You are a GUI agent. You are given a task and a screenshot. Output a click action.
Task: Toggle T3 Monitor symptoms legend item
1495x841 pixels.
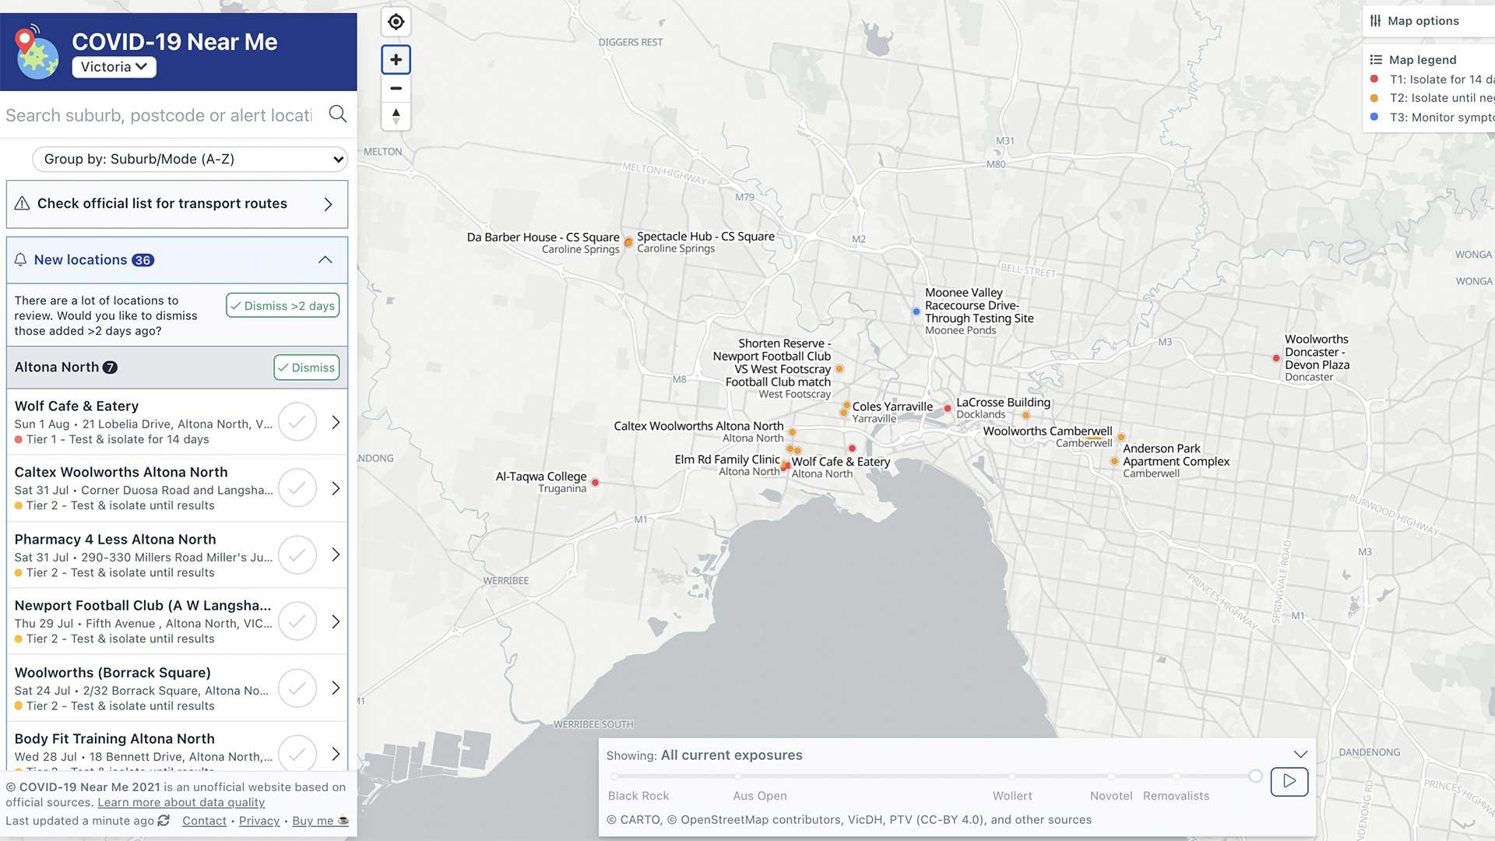point(1432,118)
